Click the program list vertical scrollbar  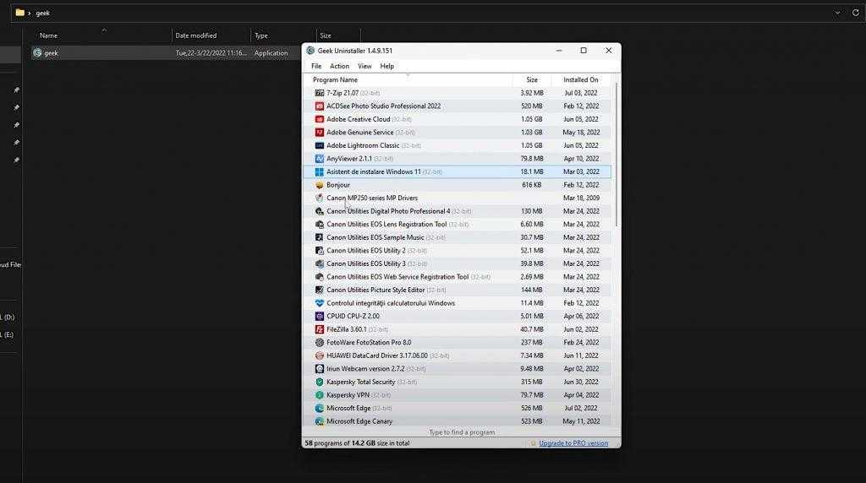[616, 155]
